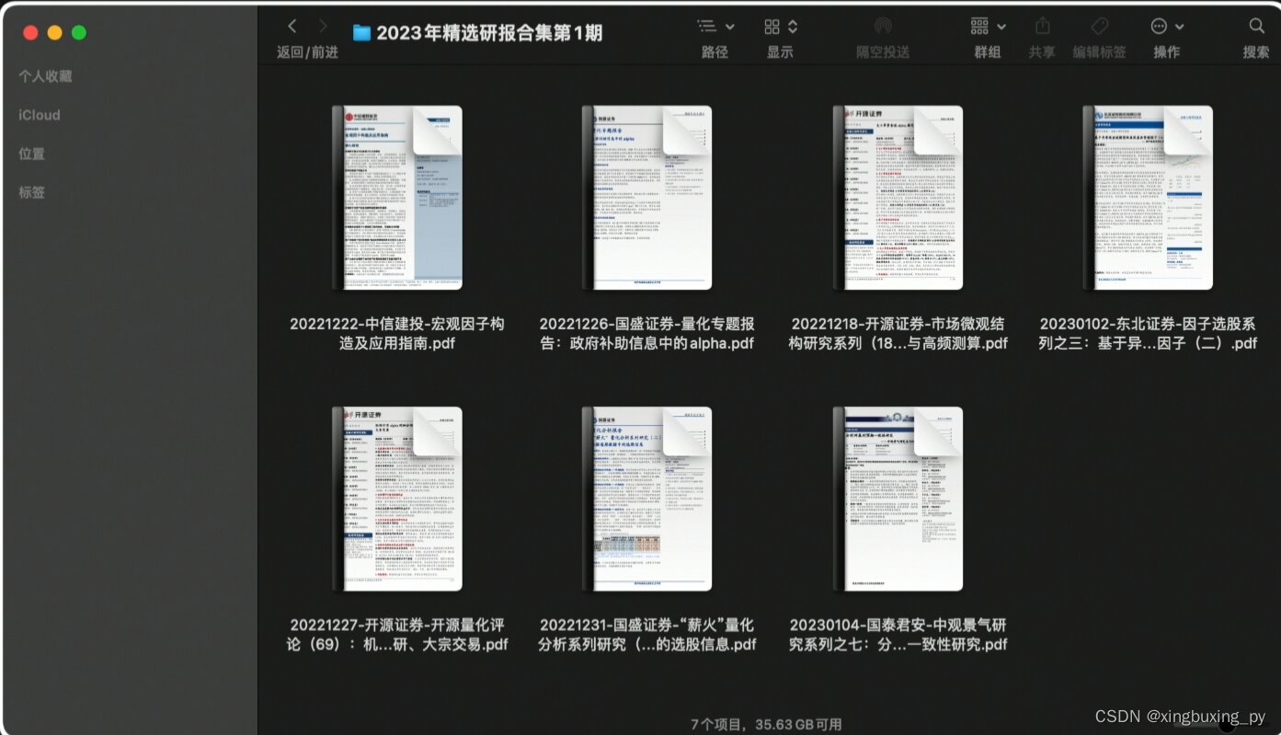Image resolution: width=1281 pixels, height=735 pixels.
Task: Select 标签 section in the sidebar
Action: coord(32,192)
